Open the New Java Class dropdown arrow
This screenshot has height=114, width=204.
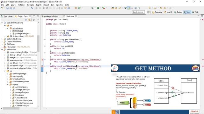[82, 8]
